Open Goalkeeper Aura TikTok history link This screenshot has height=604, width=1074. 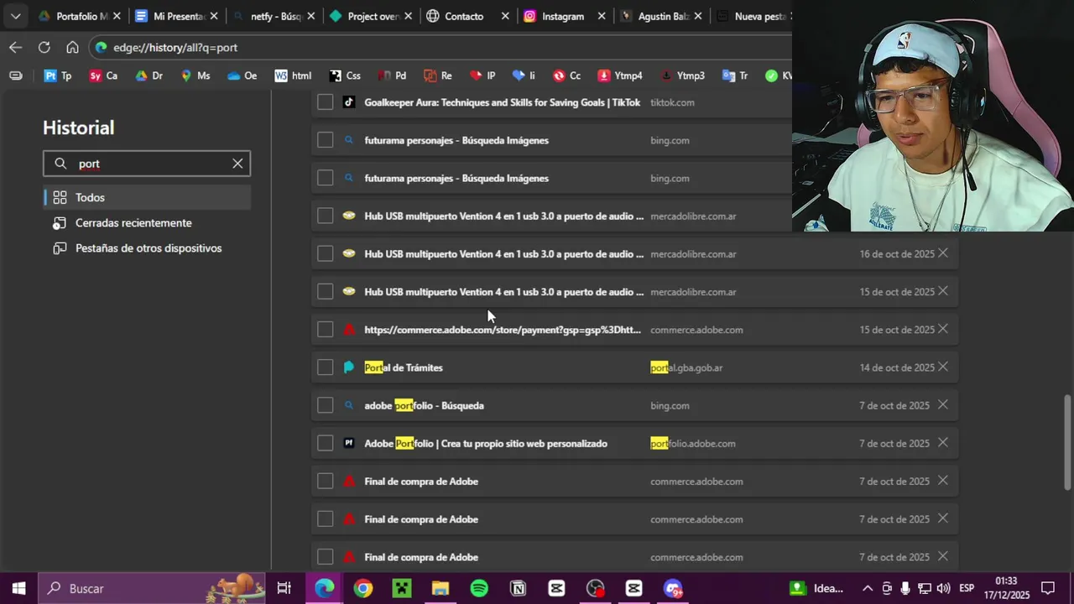click(x=503, y=102)
